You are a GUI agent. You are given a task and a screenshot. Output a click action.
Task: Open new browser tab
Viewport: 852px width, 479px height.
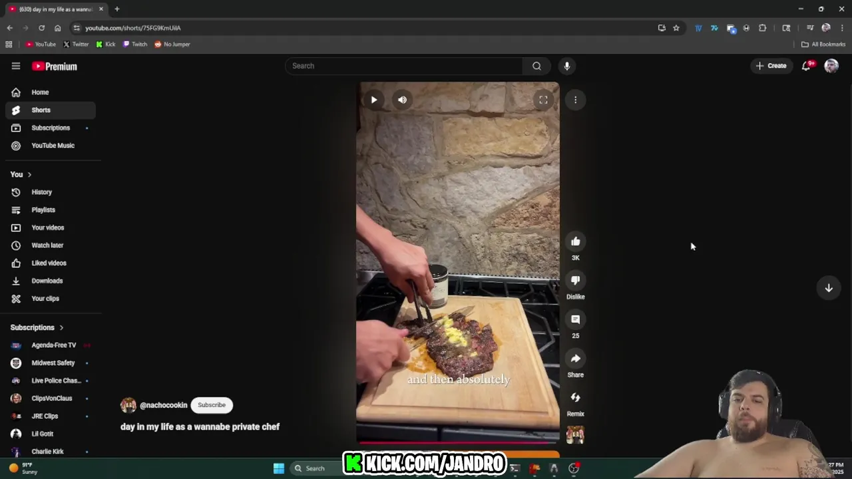(117, 9)
